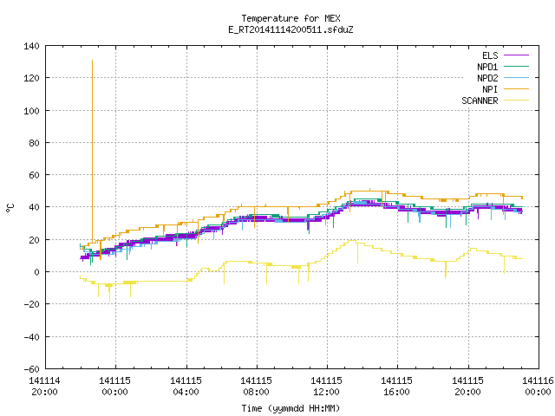The height and width of the screenshot is (416, 555).
Task: Click the green NPD1 legend line sample
Action: (x=516, y=67)
